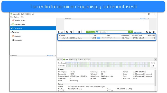The height and width of the screenshot is (93, 167).
Task: Collapse the detail pane with double-arrow button
Action: tap(155, 60)
